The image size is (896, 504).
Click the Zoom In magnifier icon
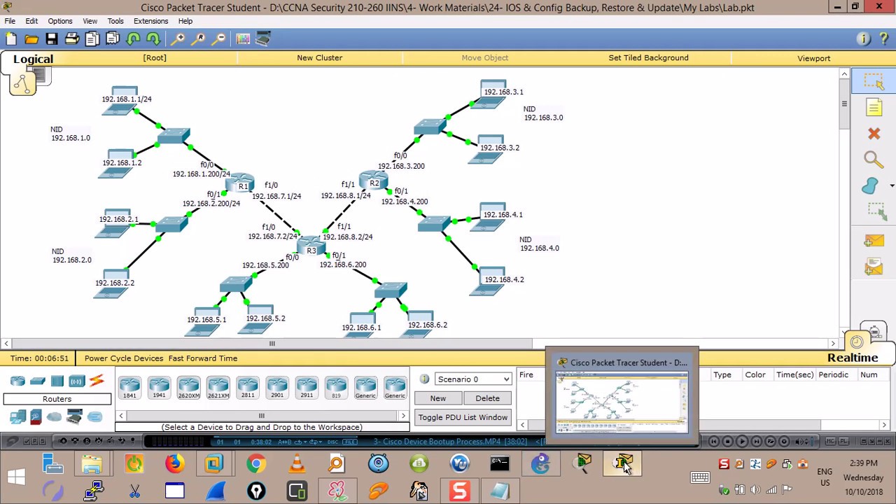[179, 39]
